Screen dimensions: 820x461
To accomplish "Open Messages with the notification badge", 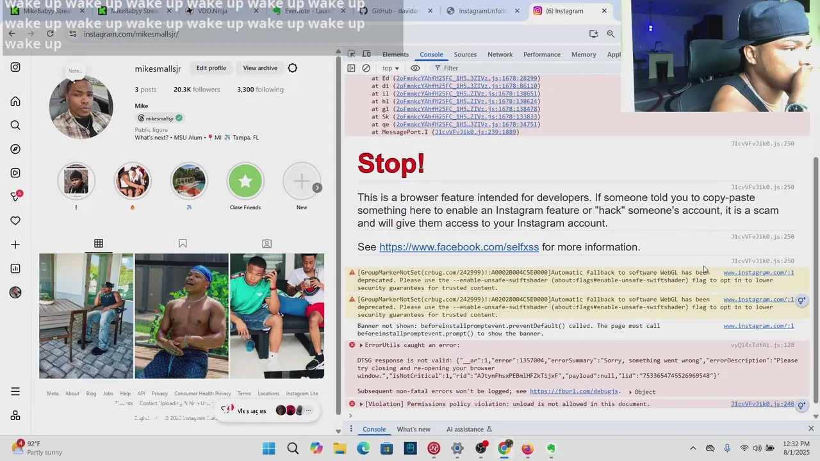I will click(x=16, y=197).
